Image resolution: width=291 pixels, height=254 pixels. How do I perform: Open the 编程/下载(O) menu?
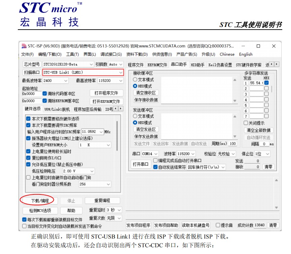[x=50, y=55]
